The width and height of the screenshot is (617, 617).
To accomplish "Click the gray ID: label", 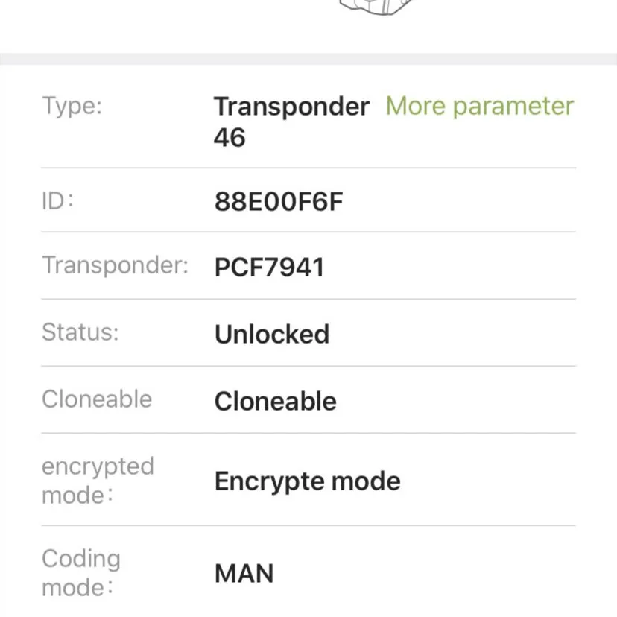I will tap(58, 201).
